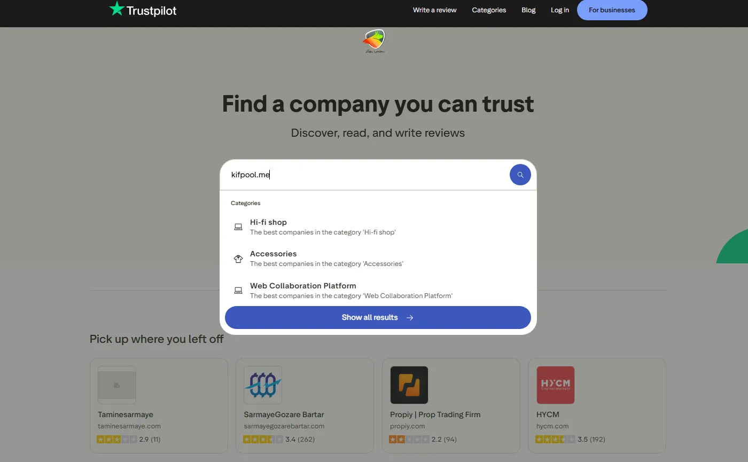Go to the Blog page

[528, 10]
